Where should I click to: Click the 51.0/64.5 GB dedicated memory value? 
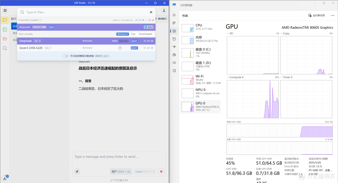269,163
